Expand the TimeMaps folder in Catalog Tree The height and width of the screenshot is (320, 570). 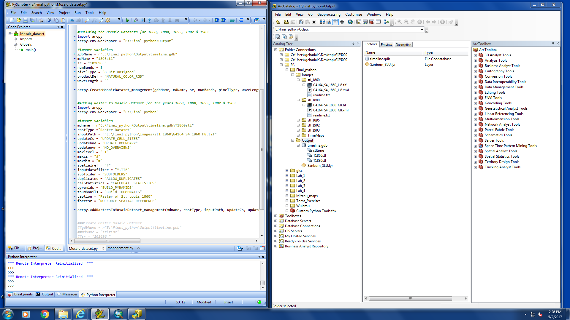(x=298, y=135)
